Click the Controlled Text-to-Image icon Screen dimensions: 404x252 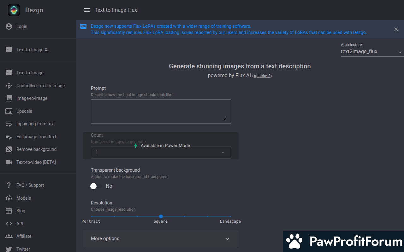9,86
